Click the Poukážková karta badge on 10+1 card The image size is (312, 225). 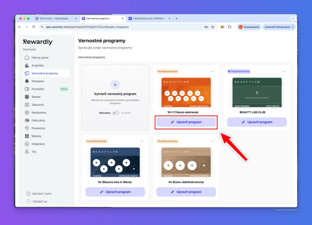tap(167, 72)
